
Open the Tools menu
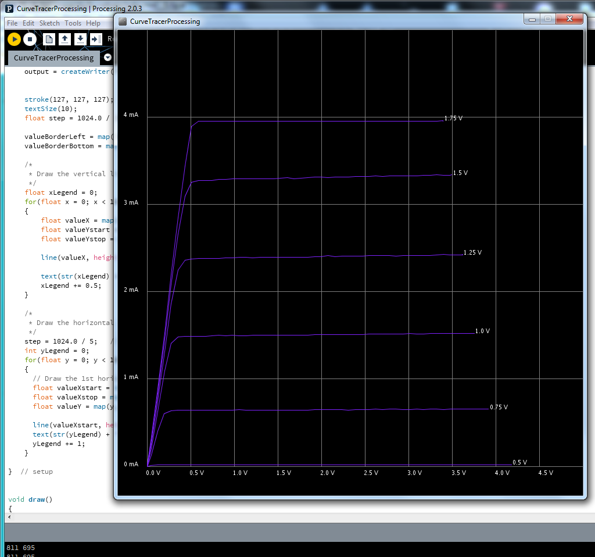pos(73,23)
